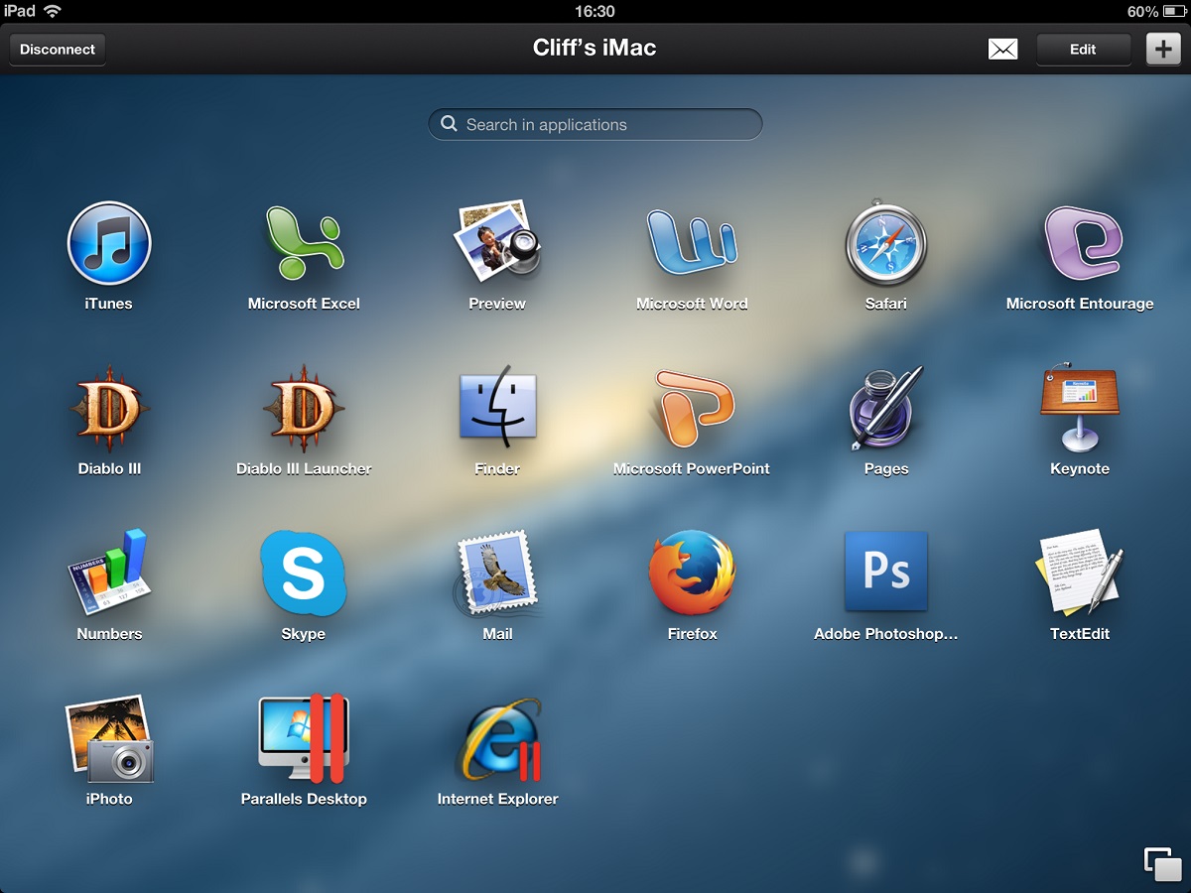Tap the Cliff's iMac title text
This screenshot has height=893, width=1191.
click(x=595, y=48)
